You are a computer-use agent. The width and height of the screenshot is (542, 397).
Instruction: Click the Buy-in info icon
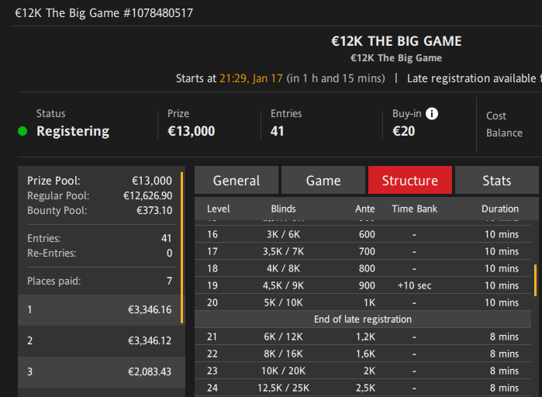click(x=432, y=114)
